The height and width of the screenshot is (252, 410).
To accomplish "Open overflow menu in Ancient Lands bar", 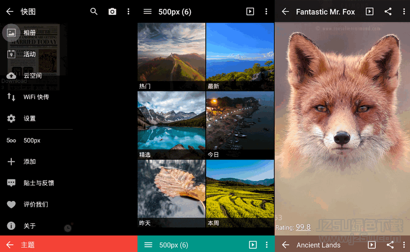I will coord(404,245).
